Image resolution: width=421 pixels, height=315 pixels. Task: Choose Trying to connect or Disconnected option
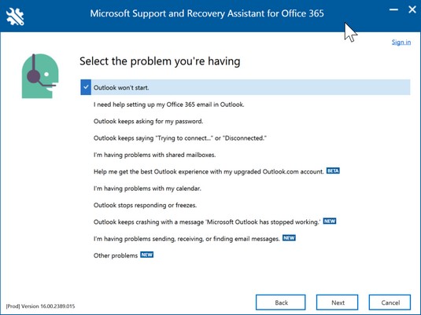tap(180, 138)
